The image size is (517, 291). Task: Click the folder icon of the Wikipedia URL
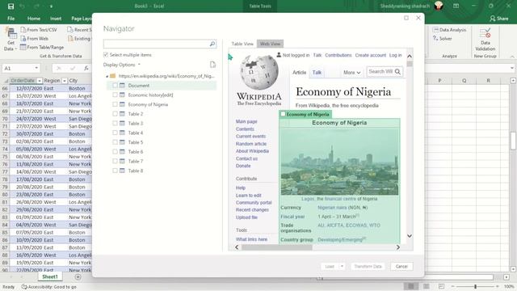pos(113,76)
